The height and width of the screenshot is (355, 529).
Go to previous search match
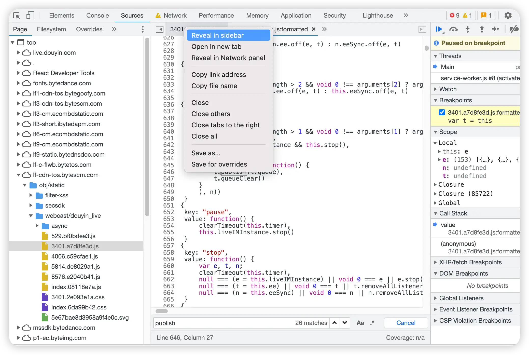click(335, 323)
